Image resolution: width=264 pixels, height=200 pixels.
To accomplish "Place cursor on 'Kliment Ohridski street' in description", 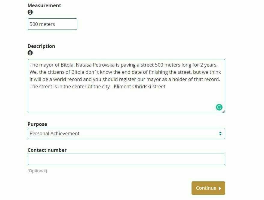I will point(140,87).
